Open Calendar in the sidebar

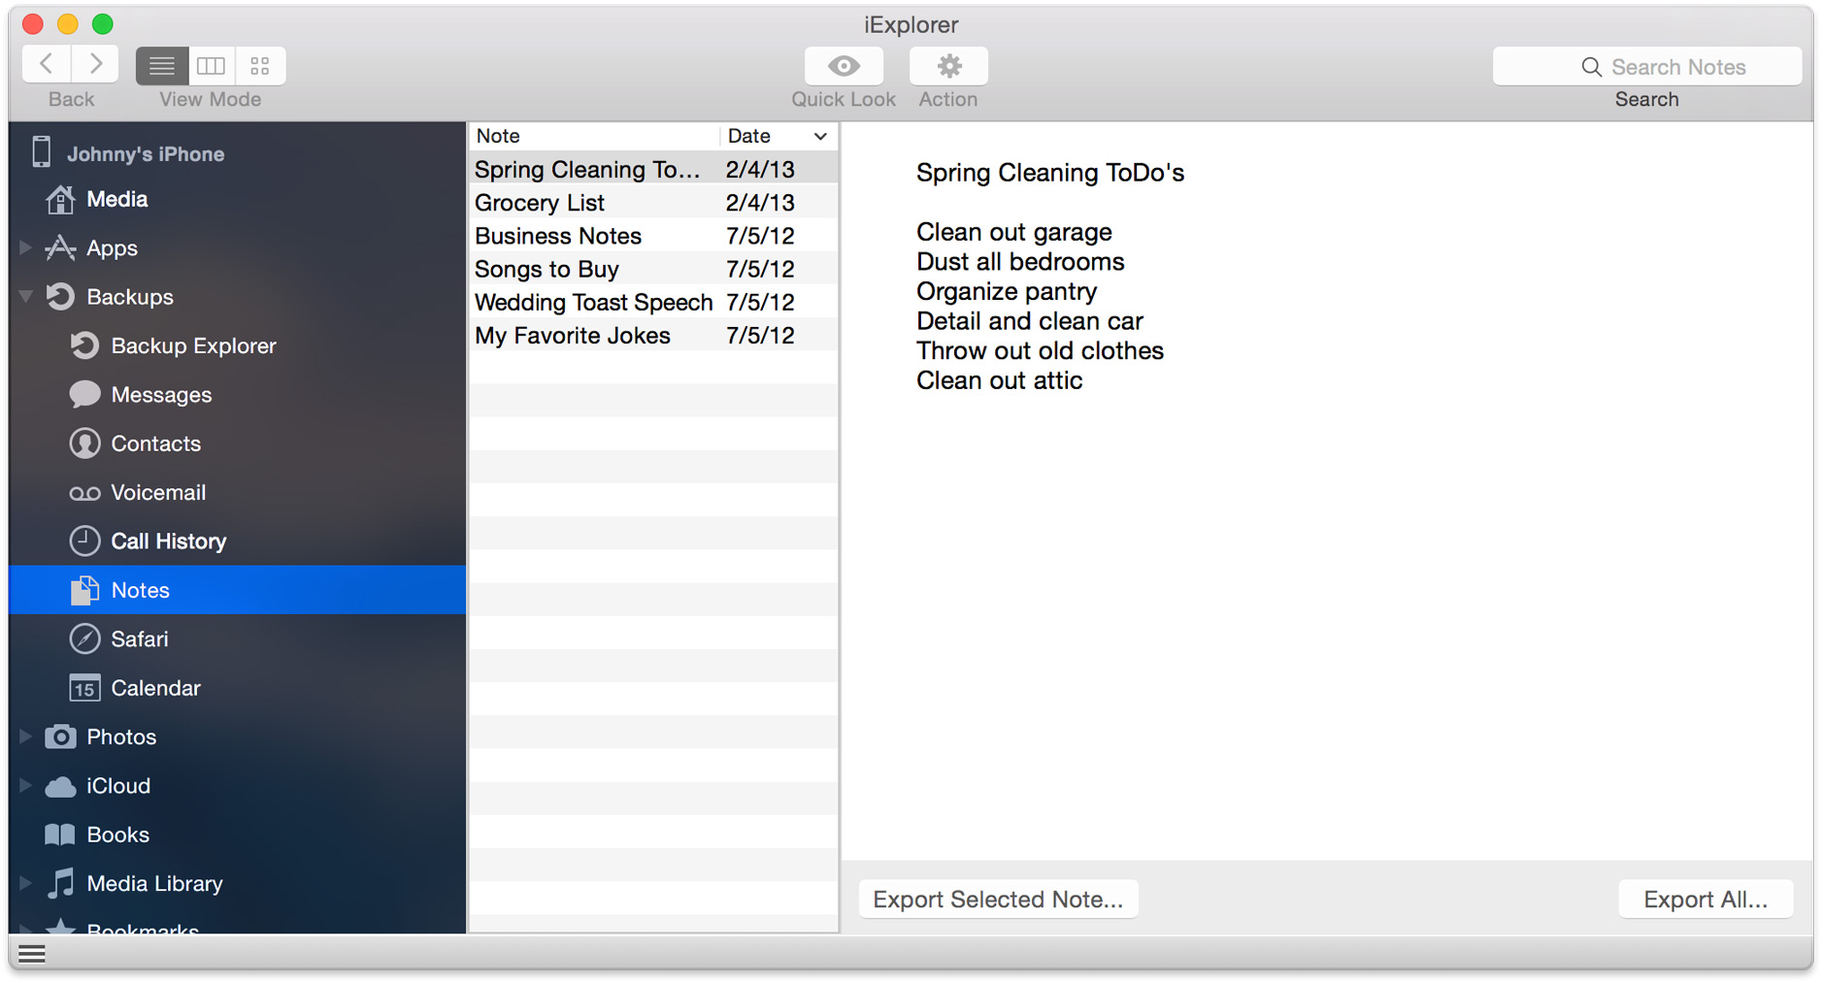click(x=155, y=688)
